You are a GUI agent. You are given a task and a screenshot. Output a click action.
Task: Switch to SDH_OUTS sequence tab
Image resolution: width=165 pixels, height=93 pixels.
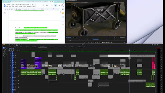[x=71, y=47]
